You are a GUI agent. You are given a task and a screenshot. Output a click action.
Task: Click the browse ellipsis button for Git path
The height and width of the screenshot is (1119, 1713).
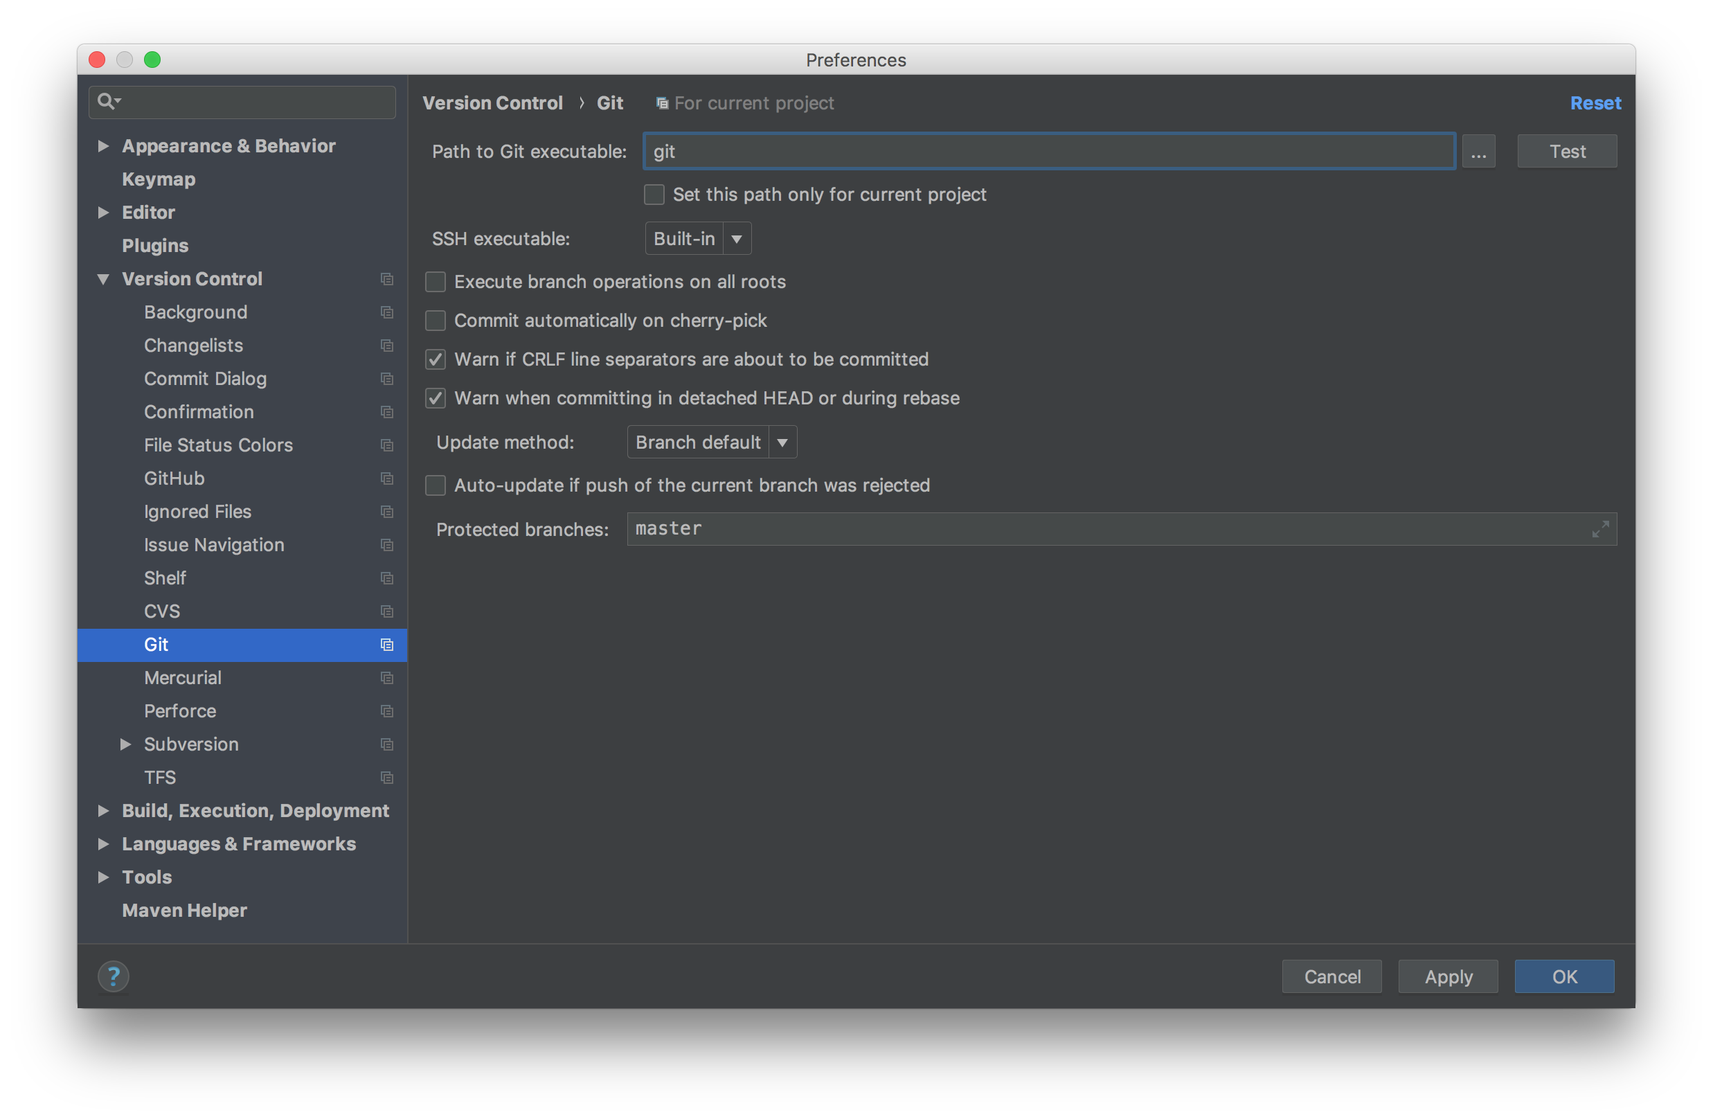[x=1478, y=152]
